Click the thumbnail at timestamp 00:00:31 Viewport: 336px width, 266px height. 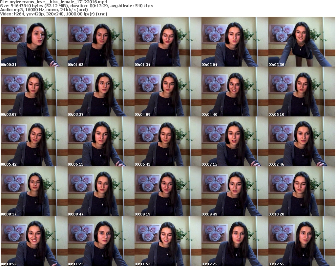click(33, 42)
